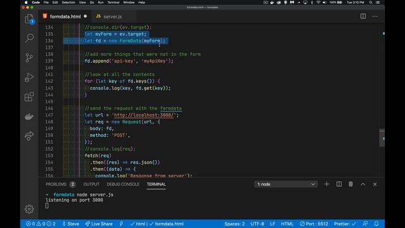This screenshot has width=405, height=228.
Task: Open the Explorer view in activity bar
Action: click(29, 19)
